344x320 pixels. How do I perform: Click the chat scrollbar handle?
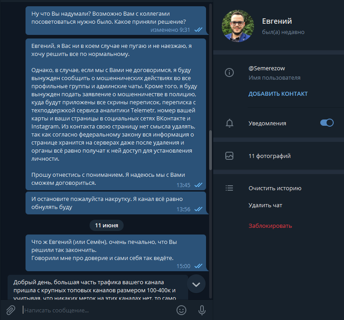tap(211, 150)
